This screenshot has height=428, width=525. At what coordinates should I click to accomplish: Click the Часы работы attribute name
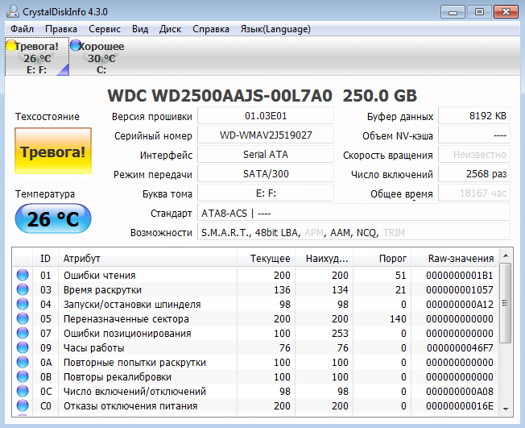tap(93, 348)
